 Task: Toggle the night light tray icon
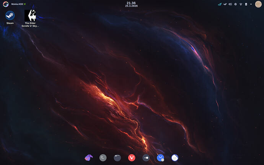(x=236, y=4)
